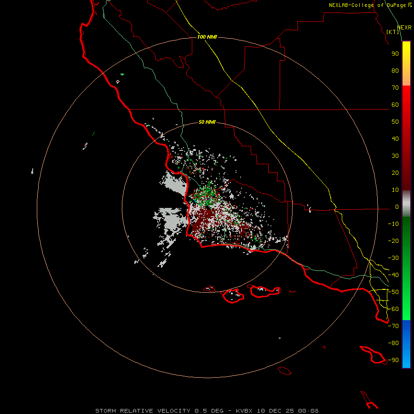The height and width of the screenshot is (414, 414).
Task: Click the "-30" value on the velocity scale
Action: [x=393, y=258]
